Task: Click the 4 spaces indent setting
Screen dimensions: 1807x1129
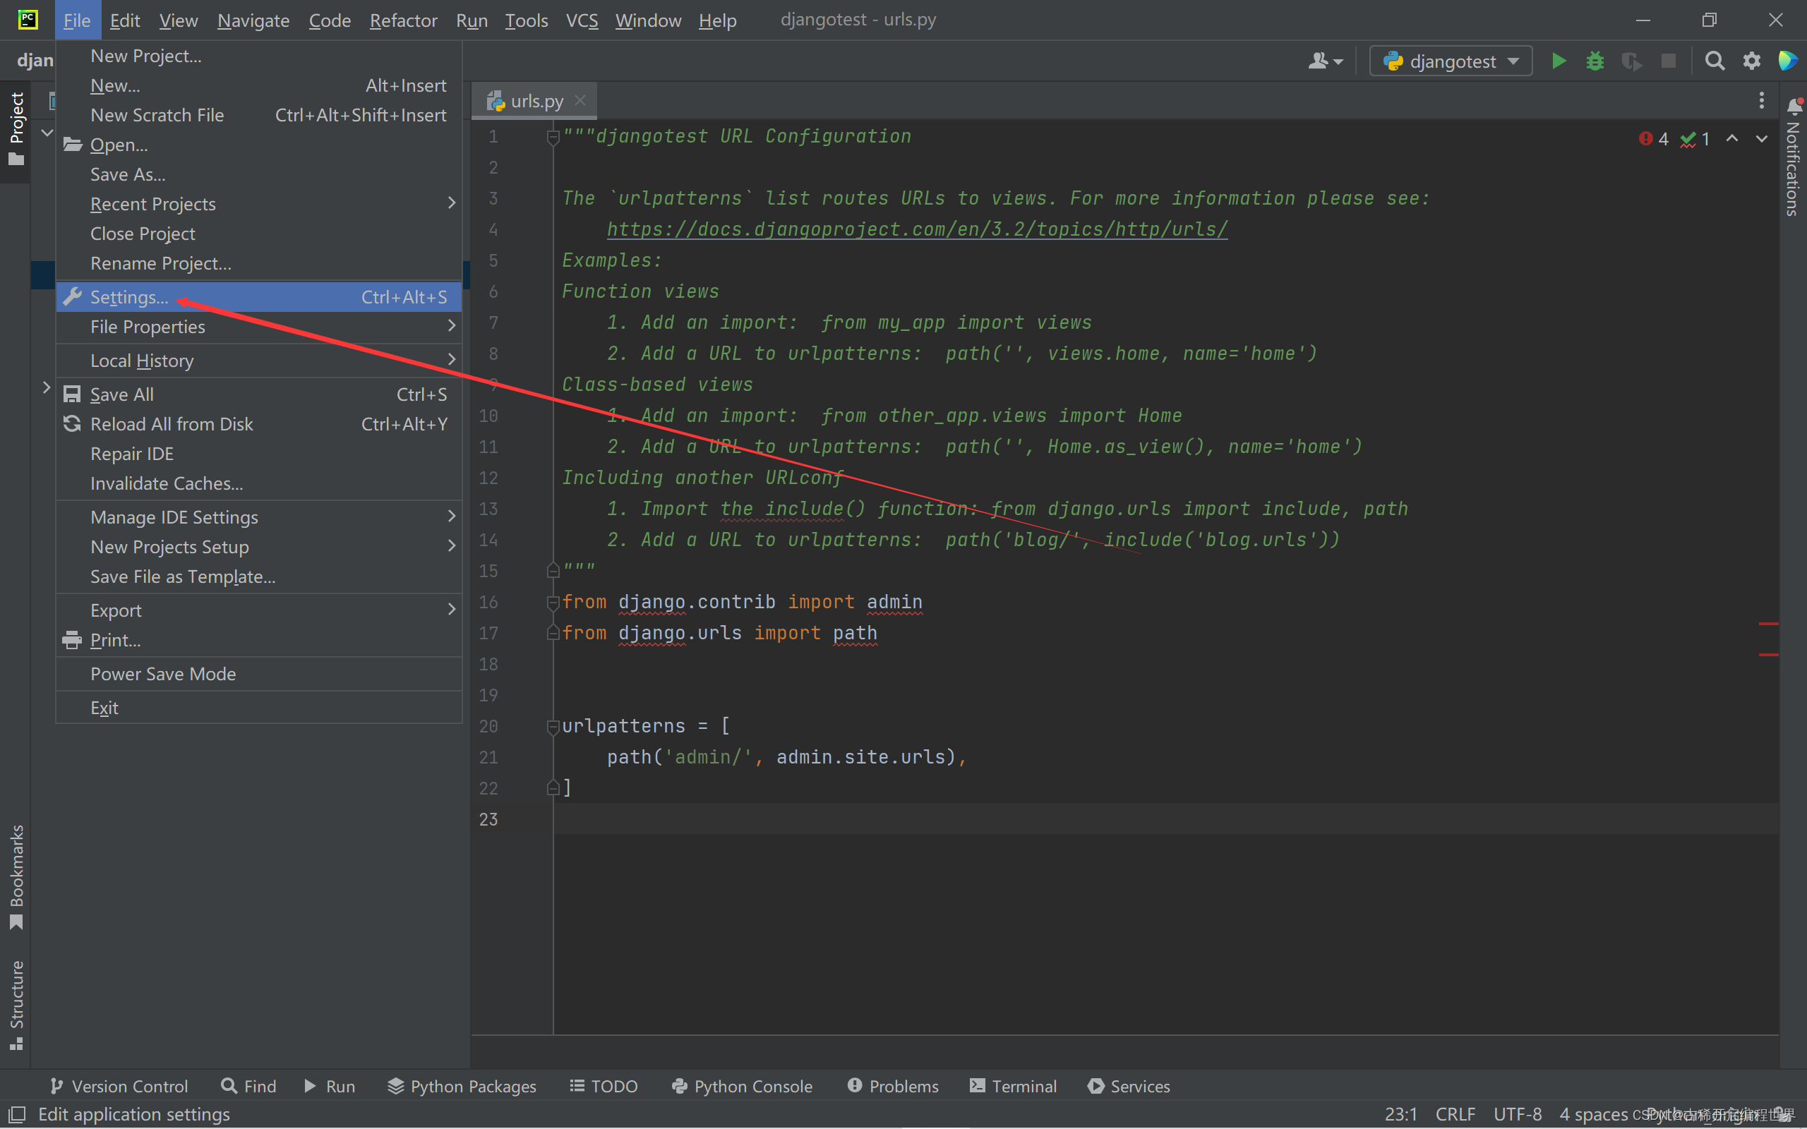Action: [x=1592, y=1114]
